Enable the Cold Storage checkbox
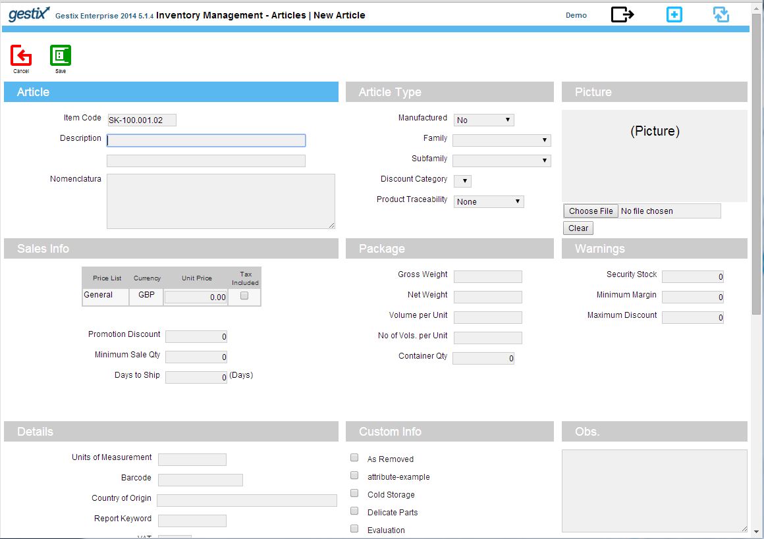 [x=354, y=493]
